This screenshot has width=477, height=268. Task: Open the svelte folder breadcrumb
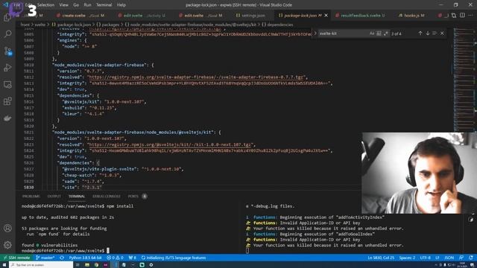point(40,25)
